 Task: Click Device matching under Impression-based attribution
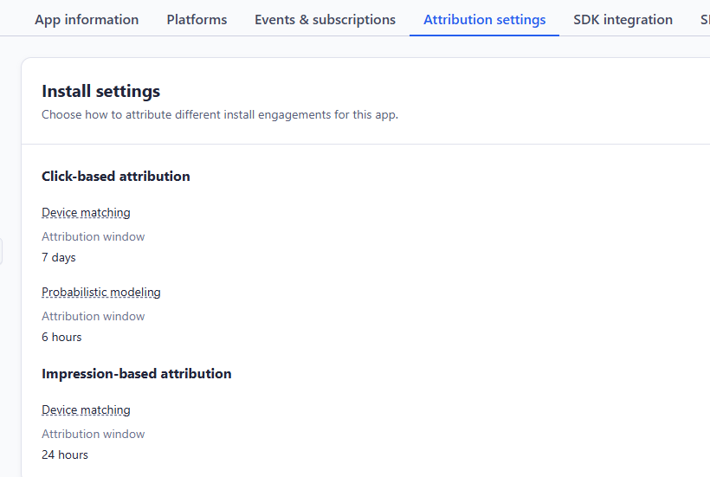coord(86,409)
